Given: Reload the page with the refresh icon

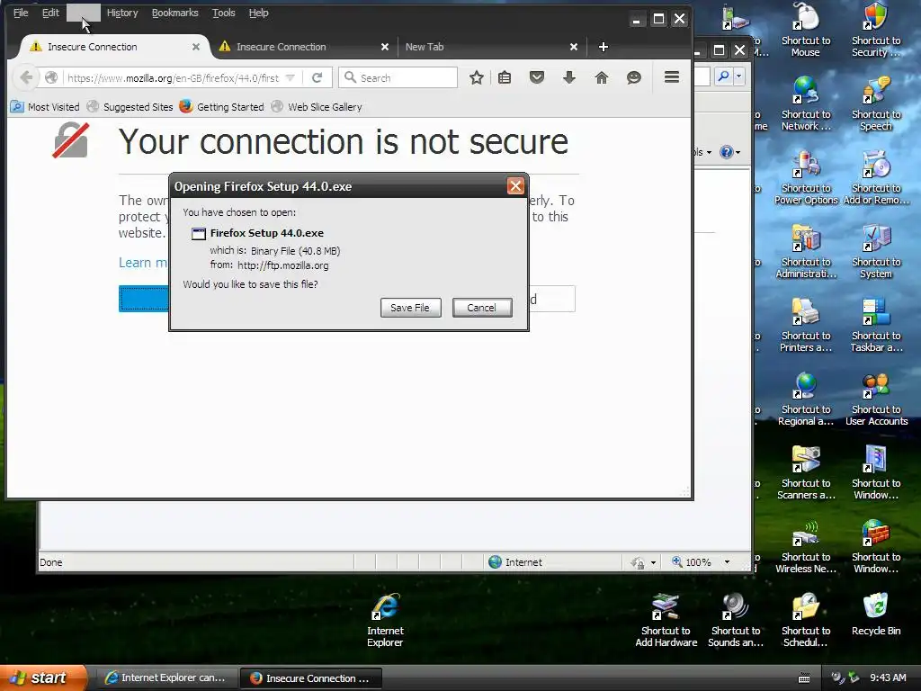Looking at the screenshot, I should point(317,77).
